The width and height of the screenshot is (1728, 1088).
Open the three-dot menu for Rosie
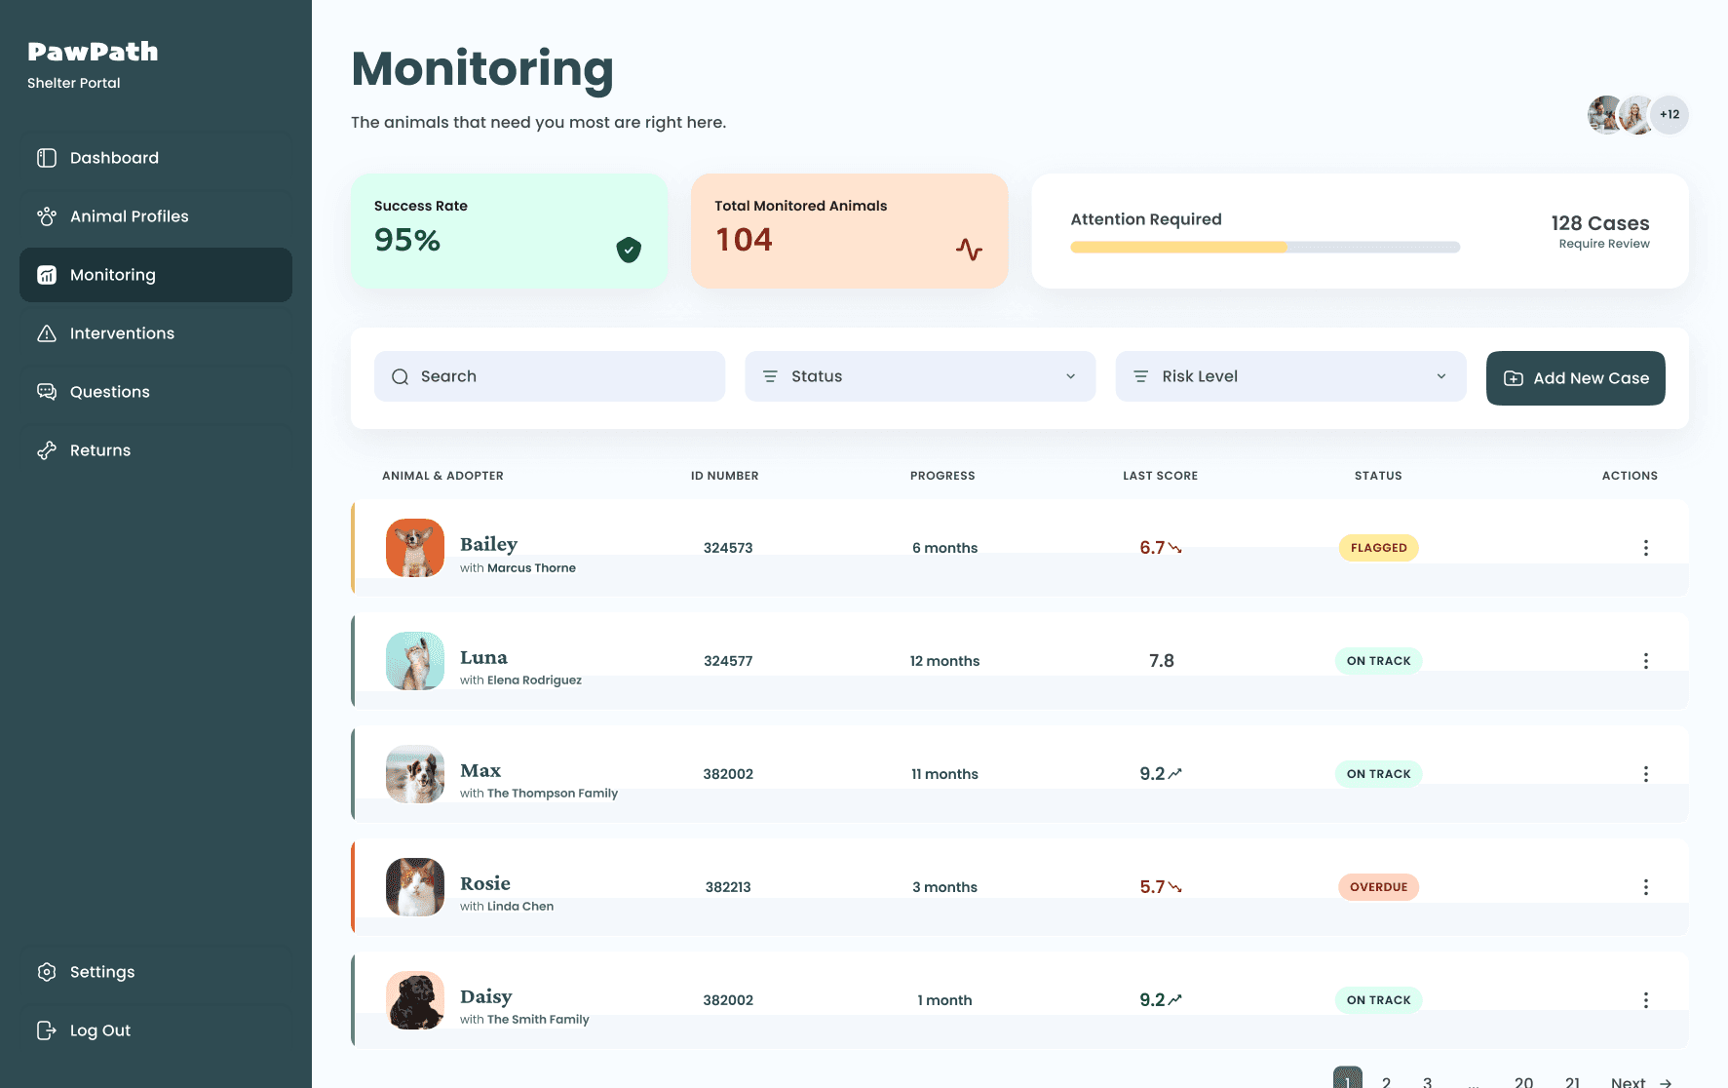(1646, 887)
